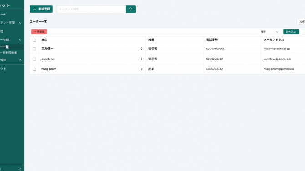Click email quynh.vu@pionero.io

(277, 59)
